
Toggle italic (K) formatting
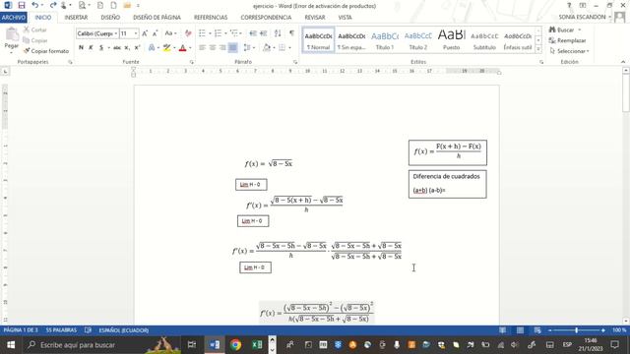91,48
